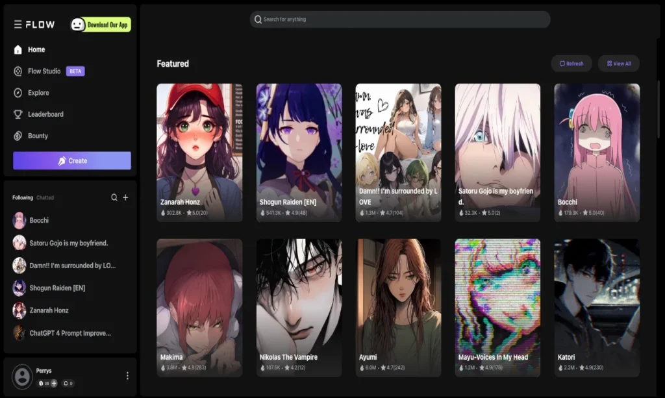Click the plus icon in Following panel
The height and width of the screenshot is (398, 665).
126,197
